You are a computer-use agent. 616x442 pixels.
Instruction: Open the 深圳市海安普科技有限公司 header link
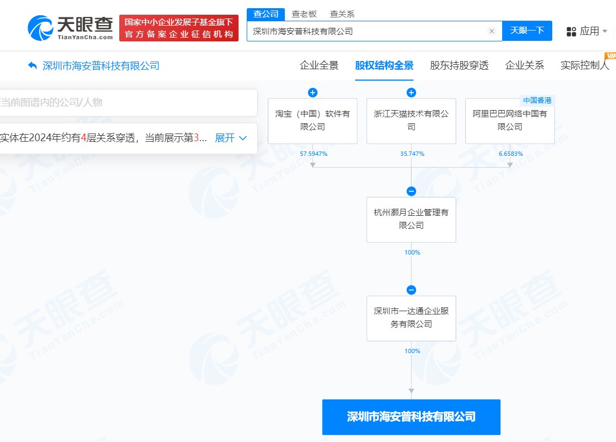pos(101,65)
